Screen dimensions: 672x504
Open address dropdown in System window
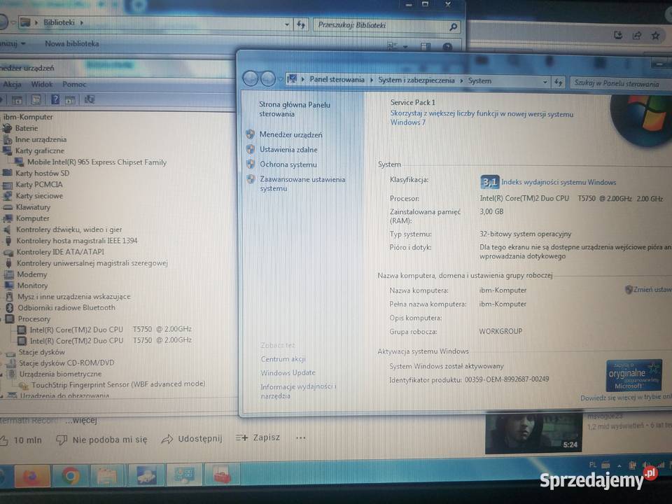coord(545,81)
